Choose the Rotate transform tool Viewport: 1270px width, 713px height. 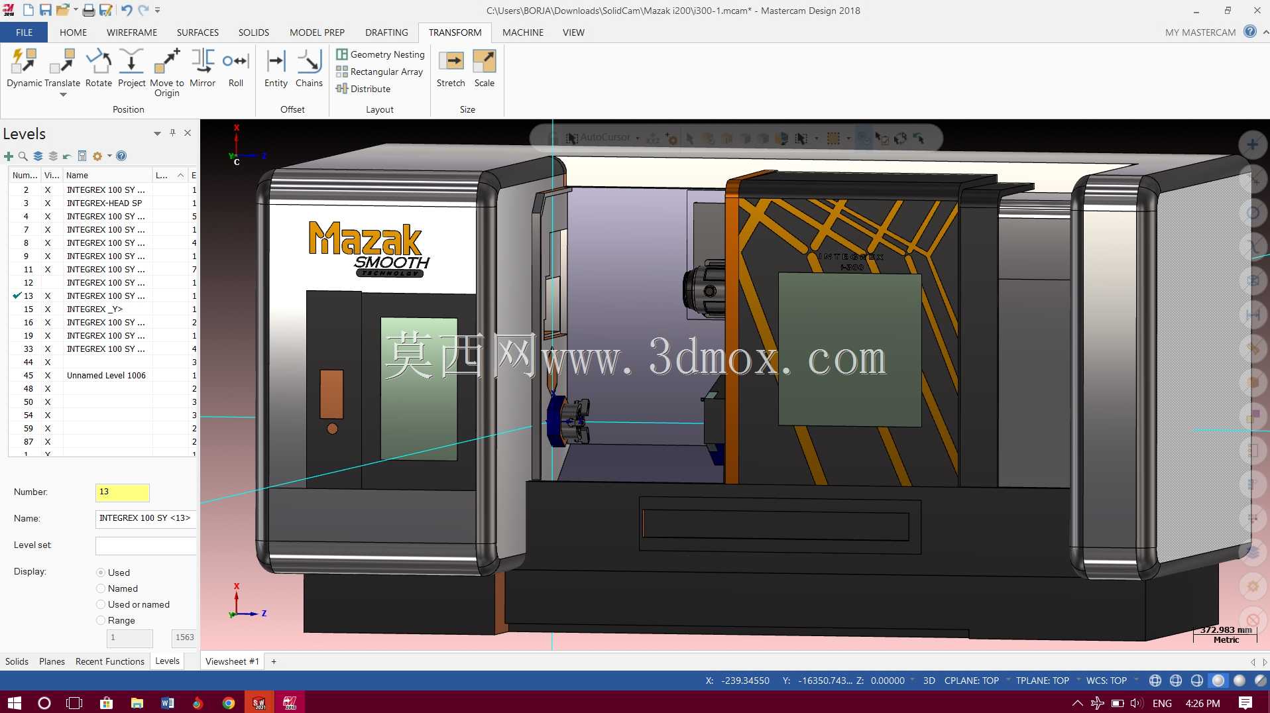pyautogui.click(x=99, y=68)
